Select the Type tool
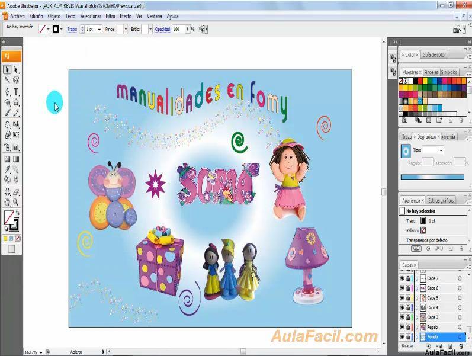Viewport: 472px width, 356px height. point(16,92)
